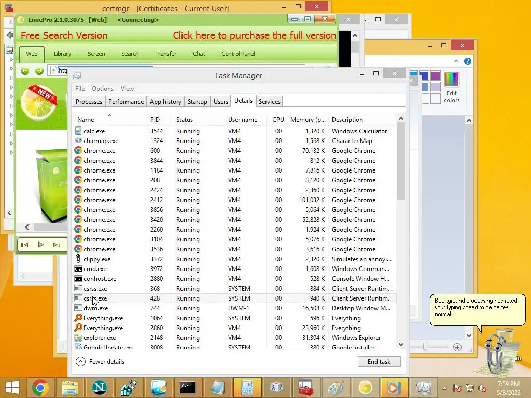Open Task Manager Options menu
Image resolution: width=531 pixels, height=398 pixels.
[103, 88]
